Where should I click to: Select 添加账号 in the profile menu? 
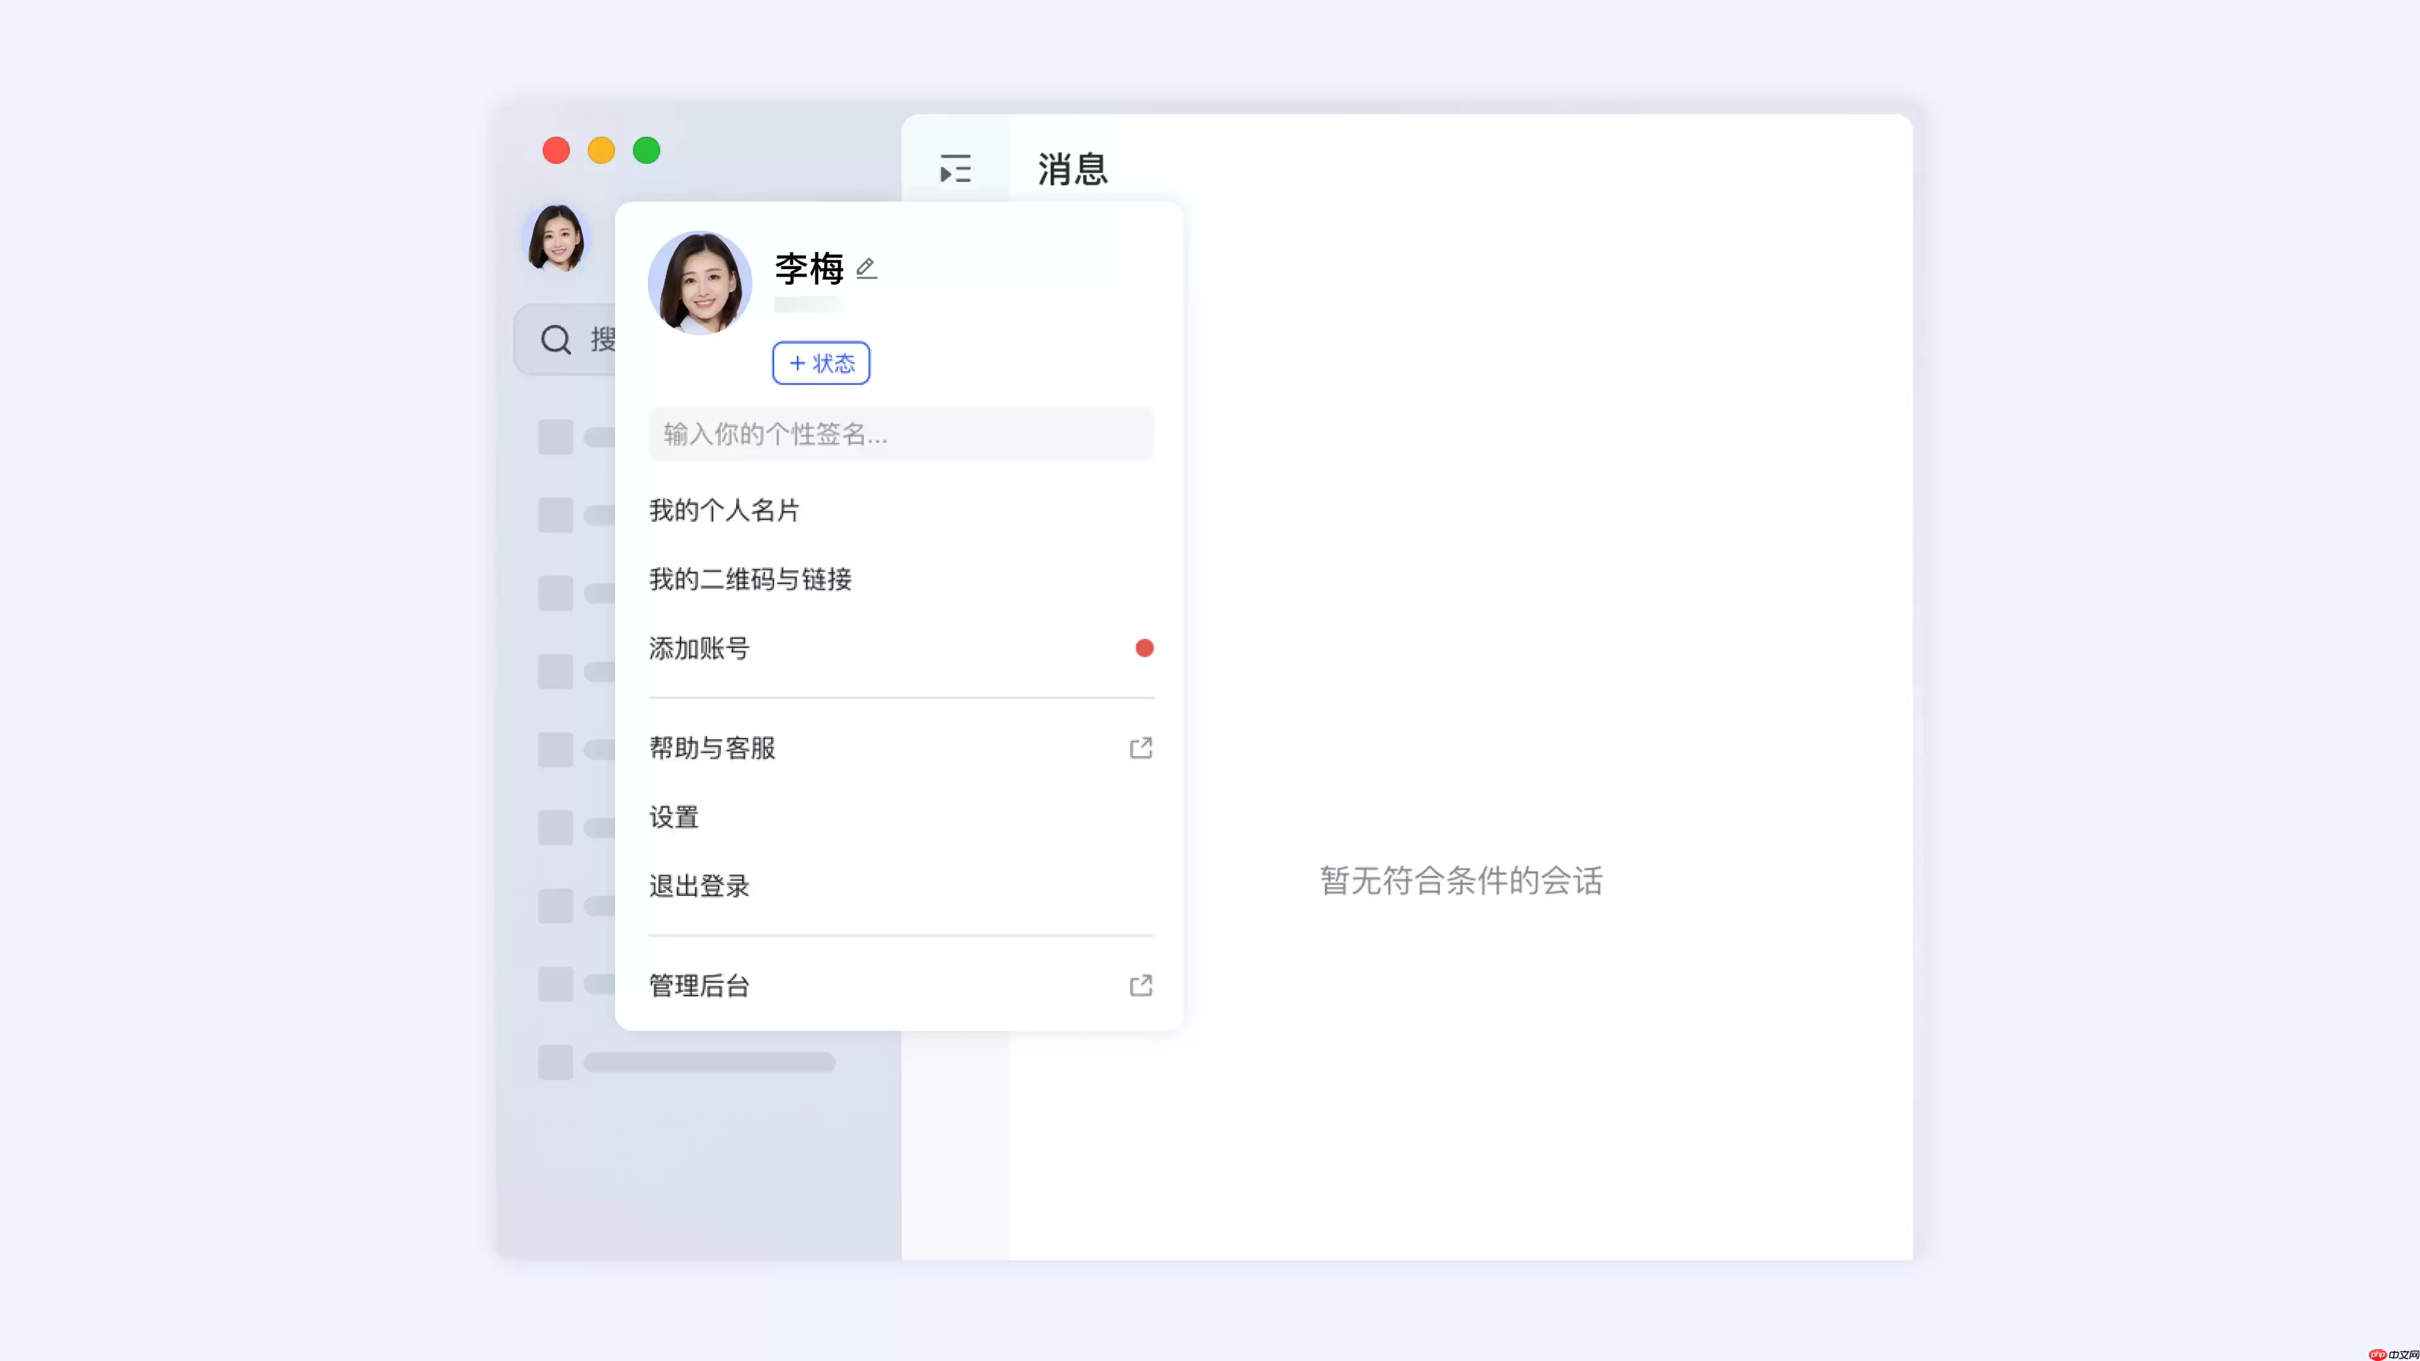pos(698,648)
